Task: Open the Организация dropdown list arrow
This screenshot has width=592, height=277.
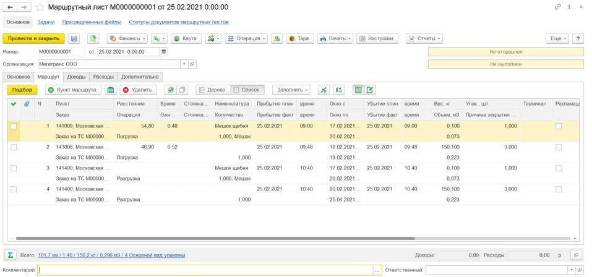Action: [x=184, y=64]
